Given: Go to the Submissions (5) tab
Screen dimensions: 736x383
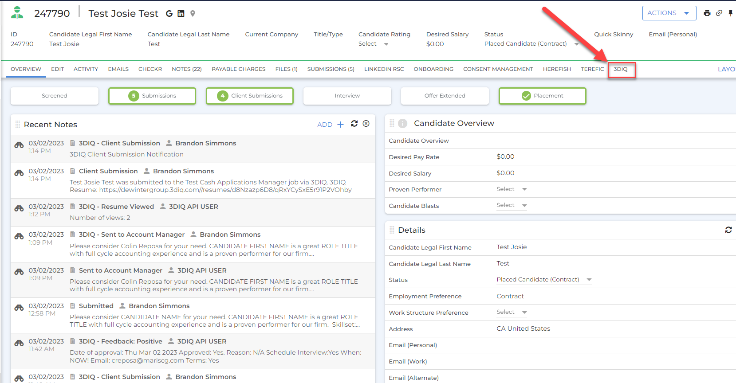Looking at the screenshot, I should coord(331,69).
